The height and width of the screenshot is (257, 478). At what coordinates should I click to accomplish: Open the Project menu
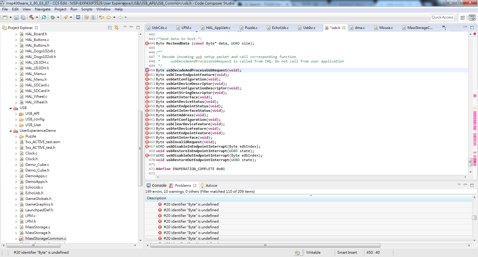point(60,9)
